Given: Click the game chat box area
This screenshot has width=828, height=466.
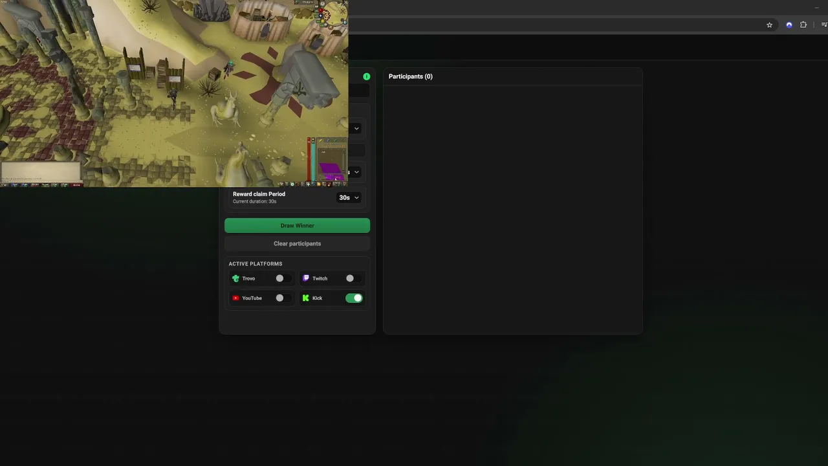Looking at the screenshot, I should tap(41, 172).
